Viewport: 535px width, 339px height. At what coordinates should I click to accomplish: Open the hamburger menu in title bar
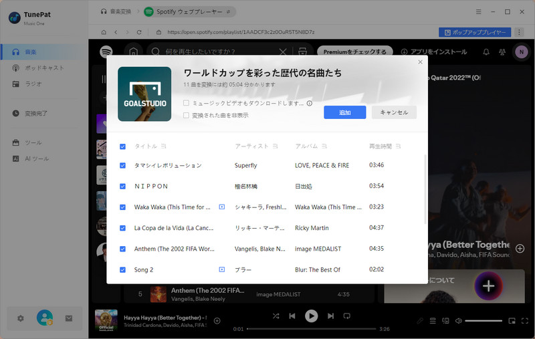point(479,11)
